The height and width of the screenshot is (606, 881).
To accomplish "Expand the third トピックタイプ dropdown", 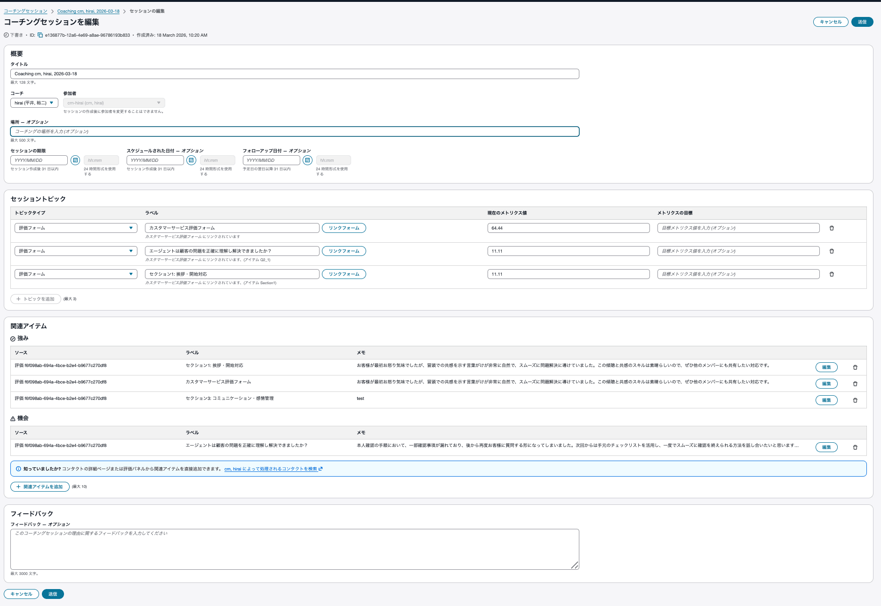I will (x=76, y=274).
